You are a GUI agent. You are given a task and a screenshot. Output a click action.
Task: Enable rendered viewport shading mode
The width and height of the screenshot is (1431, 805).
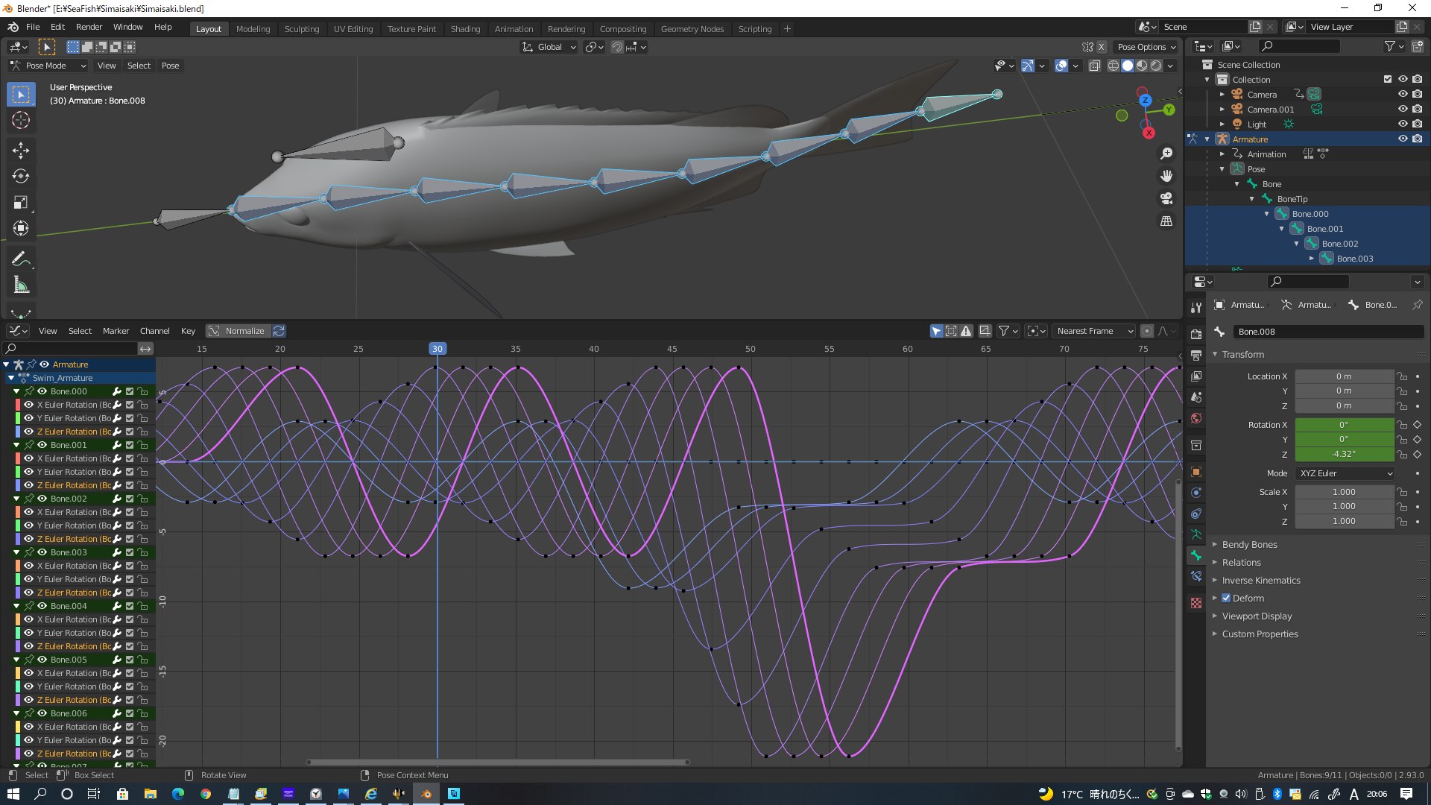[x=1156, y=66]
